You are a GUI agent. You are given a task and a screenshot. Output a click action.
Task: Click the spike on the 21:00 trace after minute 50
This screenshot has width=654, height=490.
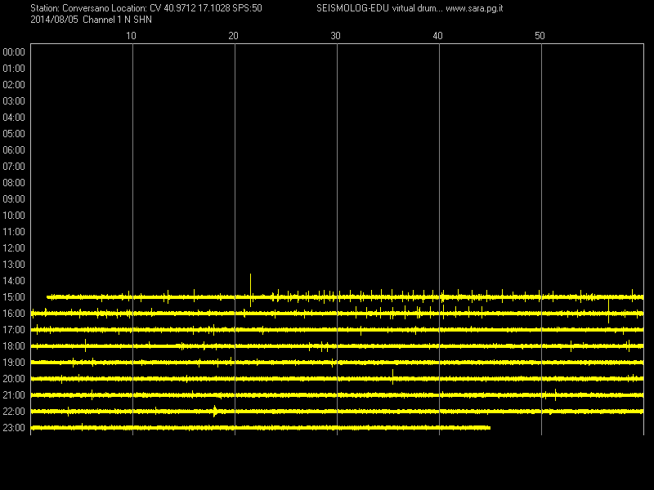555,394
